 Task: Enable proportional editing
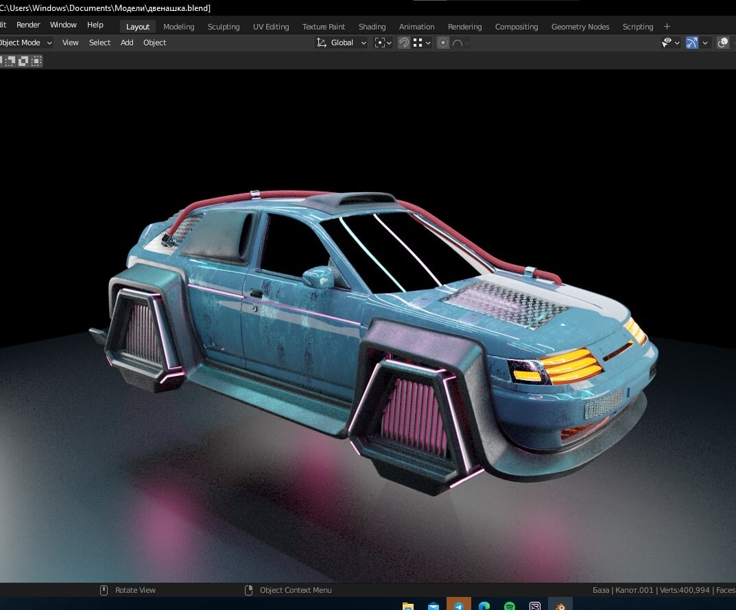click(x=443, y=43)
